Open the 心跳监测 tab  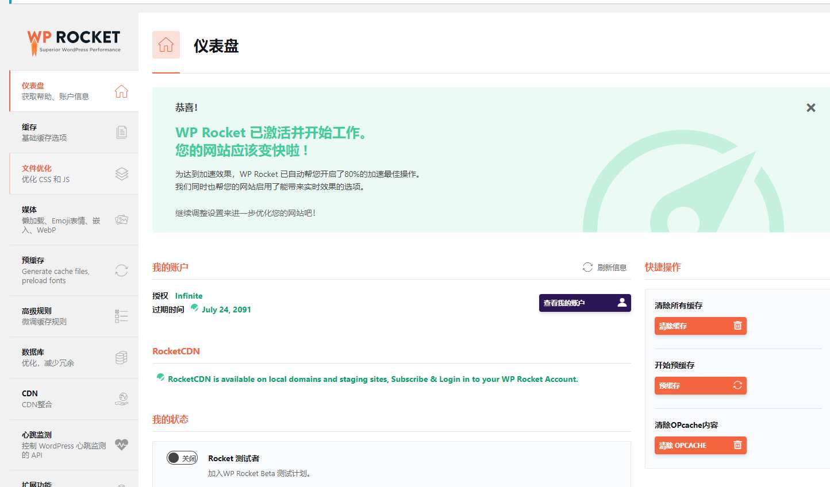74,445
